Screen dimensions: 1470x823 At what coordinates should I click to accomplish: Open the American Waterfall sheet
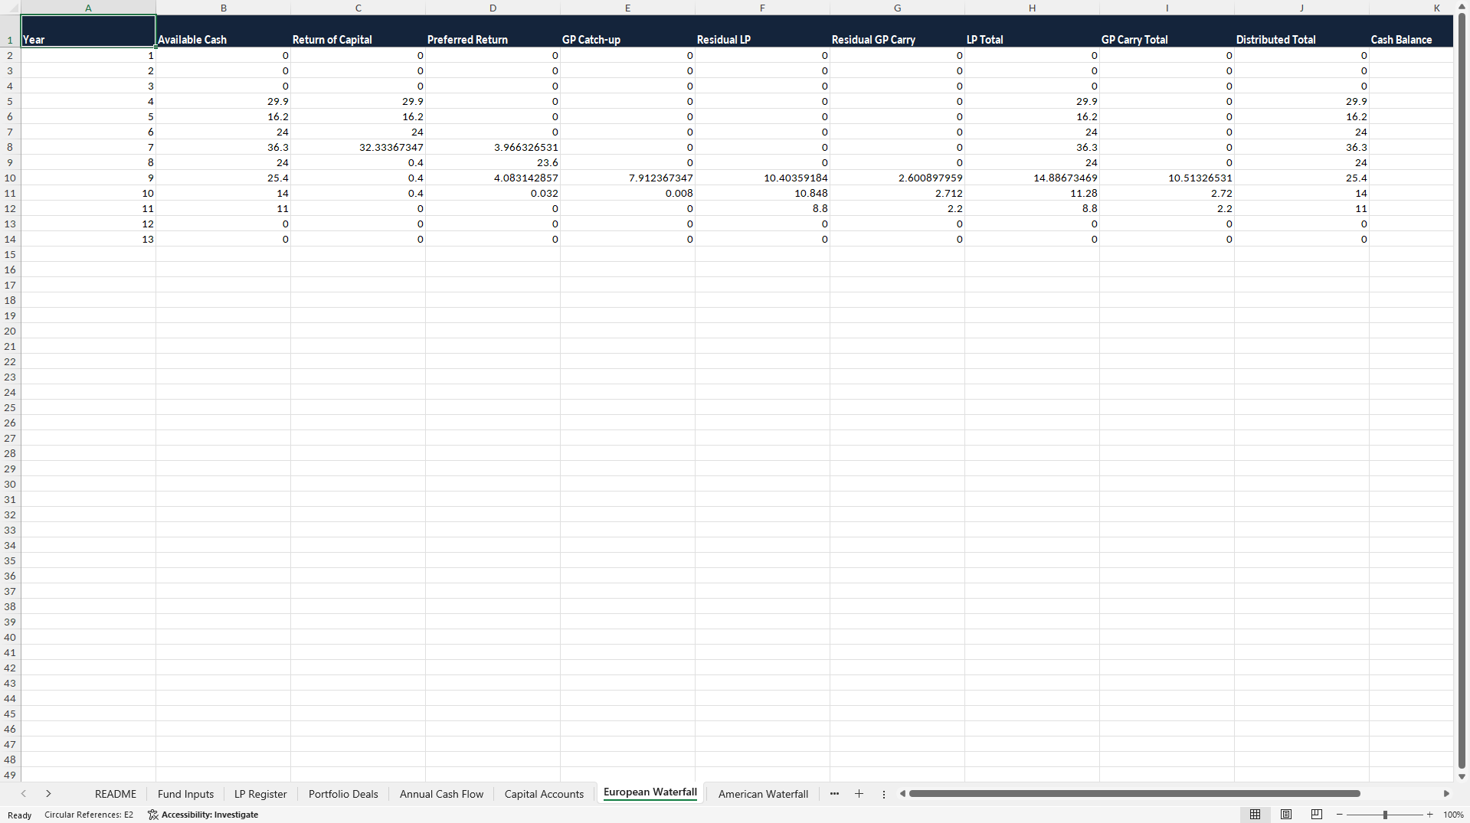point(763,794)
